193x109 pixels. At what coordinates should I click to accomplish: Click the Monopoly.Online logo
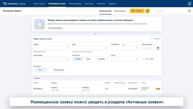click(x=14, y=4)
